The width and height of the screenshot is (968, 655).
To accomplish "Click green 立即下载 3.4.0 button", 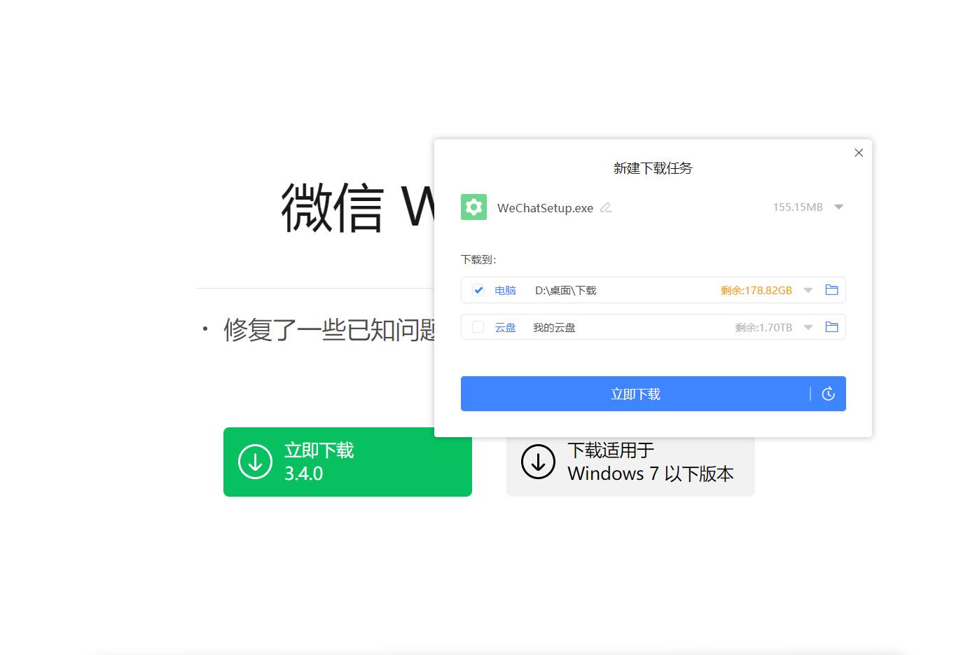I will tap(347, 462).
